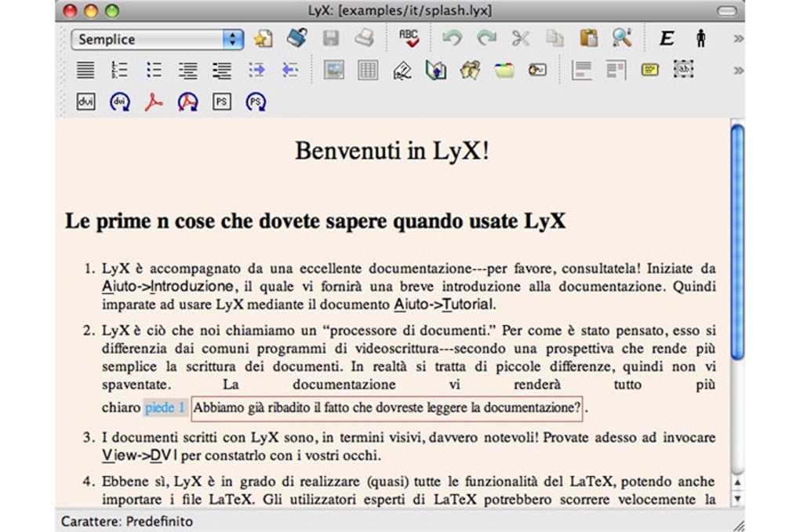Toggle Noun style with person icon
The height and width of the screenshot is (532, 800).
701,38
